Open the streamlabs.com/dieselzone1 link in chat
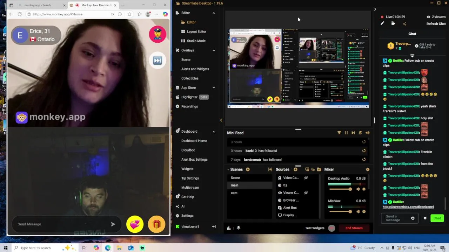 click(408, 207)
